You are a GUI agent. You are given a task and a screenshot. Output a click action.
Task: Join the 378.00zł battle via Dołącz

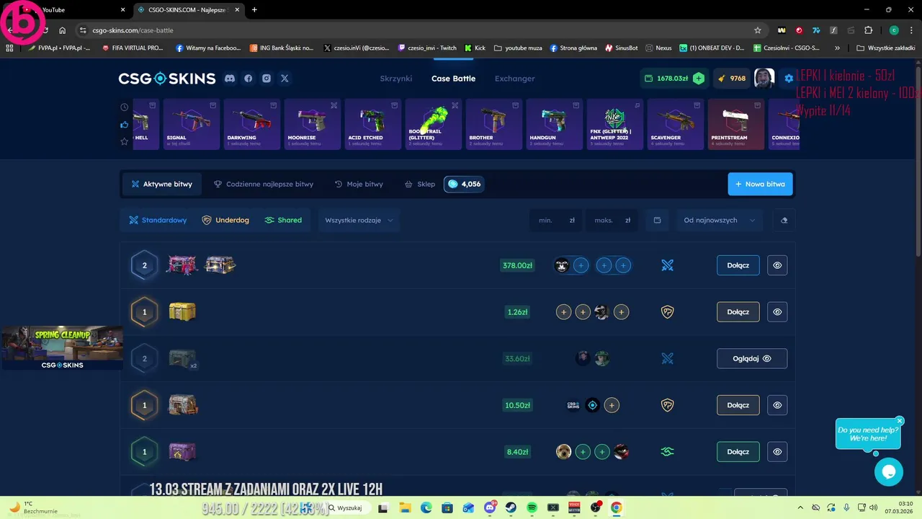tap(738, 265)
